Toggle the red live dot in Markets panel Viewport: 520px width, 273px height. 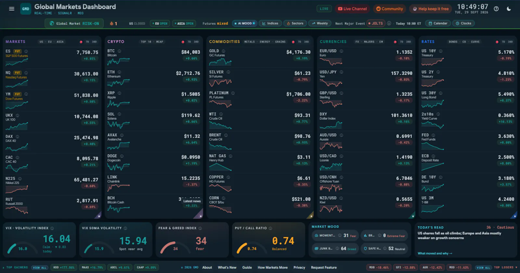81,42
